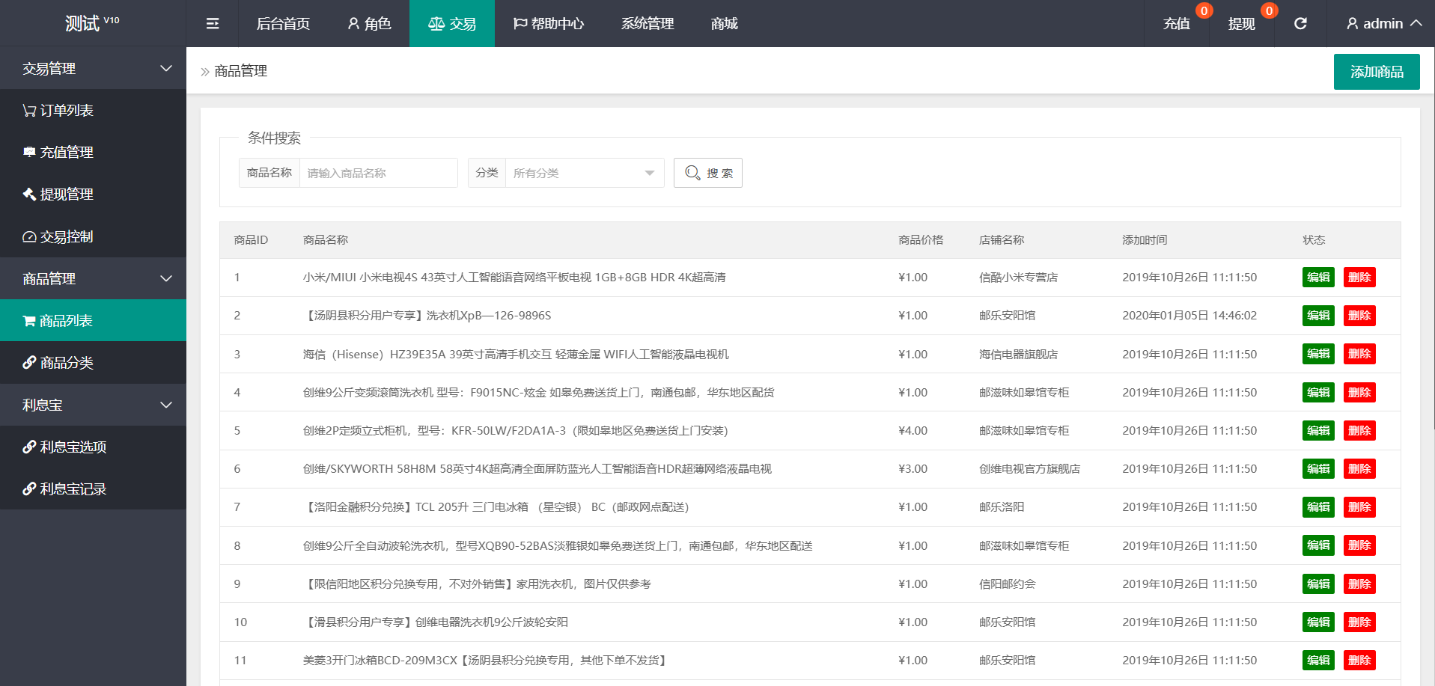The height and width of the screenshot is (686, 1435).
Task: Click store name 创维电视官方旗舰店
Action: tap(1029, 469)
